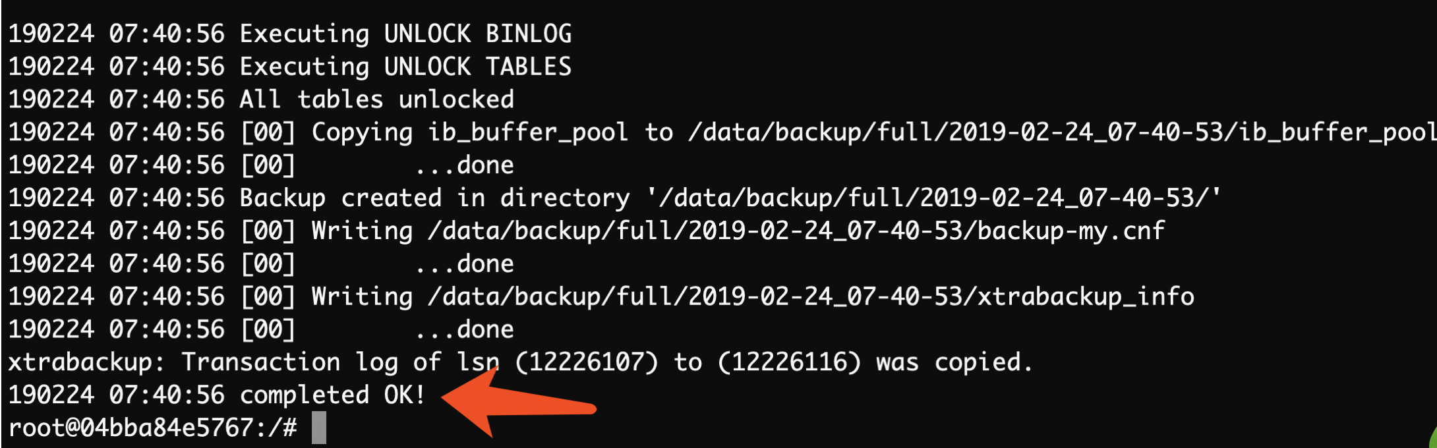Click the green circle at the bottom-right edge
The width and height of the screenshot is (1437, 448).
[1432, 439]
